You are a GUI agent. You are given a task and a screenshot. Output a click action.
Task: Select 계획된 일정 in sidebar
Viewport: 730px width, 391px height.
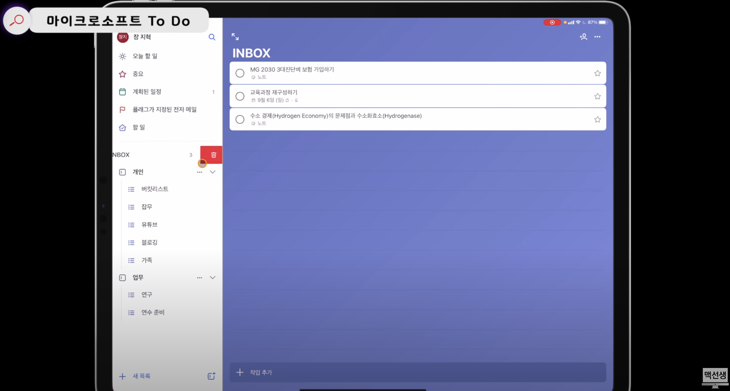(147, 92)
